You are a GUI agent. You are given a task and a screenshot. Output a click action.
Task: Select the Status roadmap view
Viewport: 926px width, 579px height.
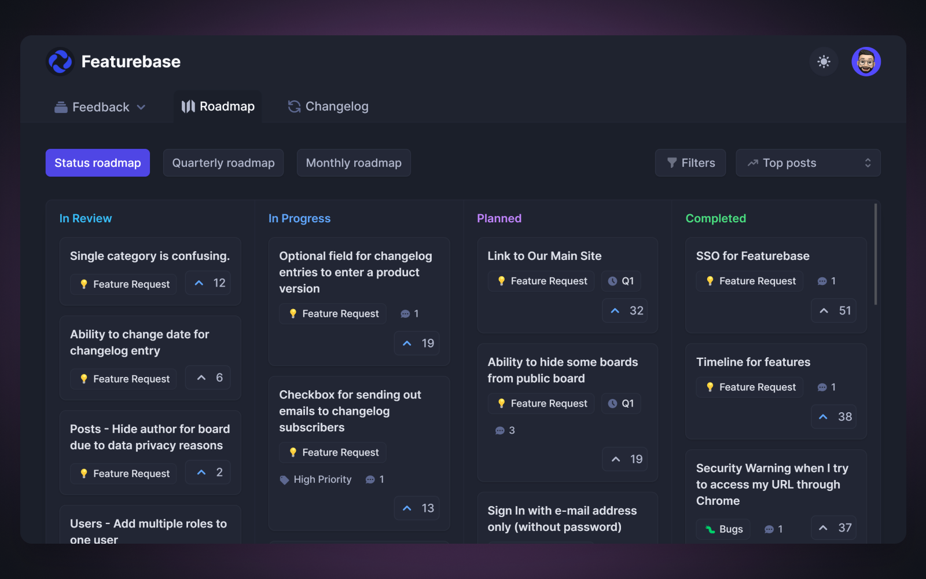98,163
